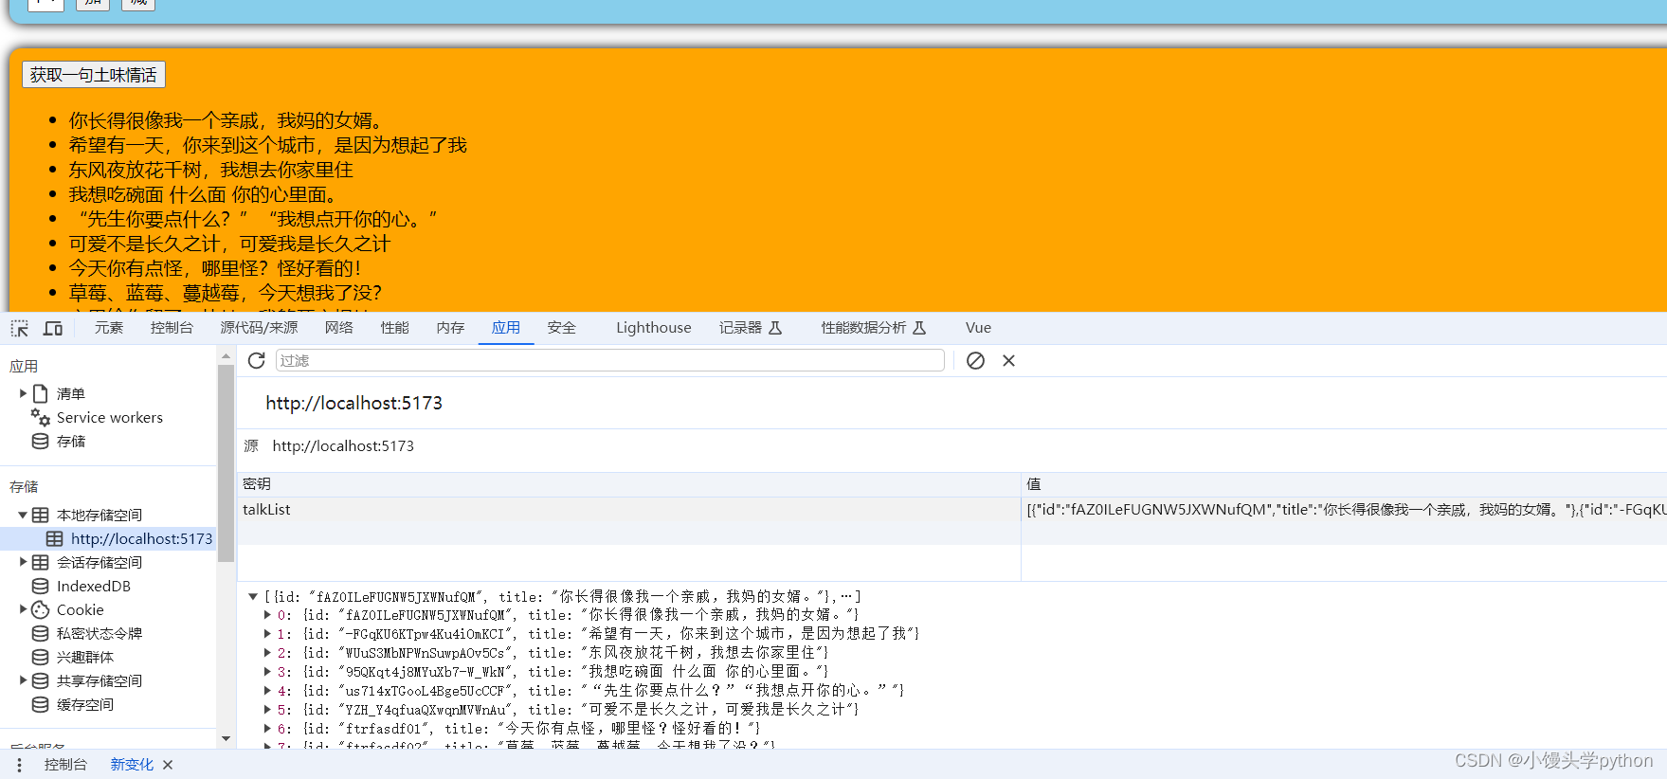Switch to the 控制台 tab in top bar

coord(172,328)
